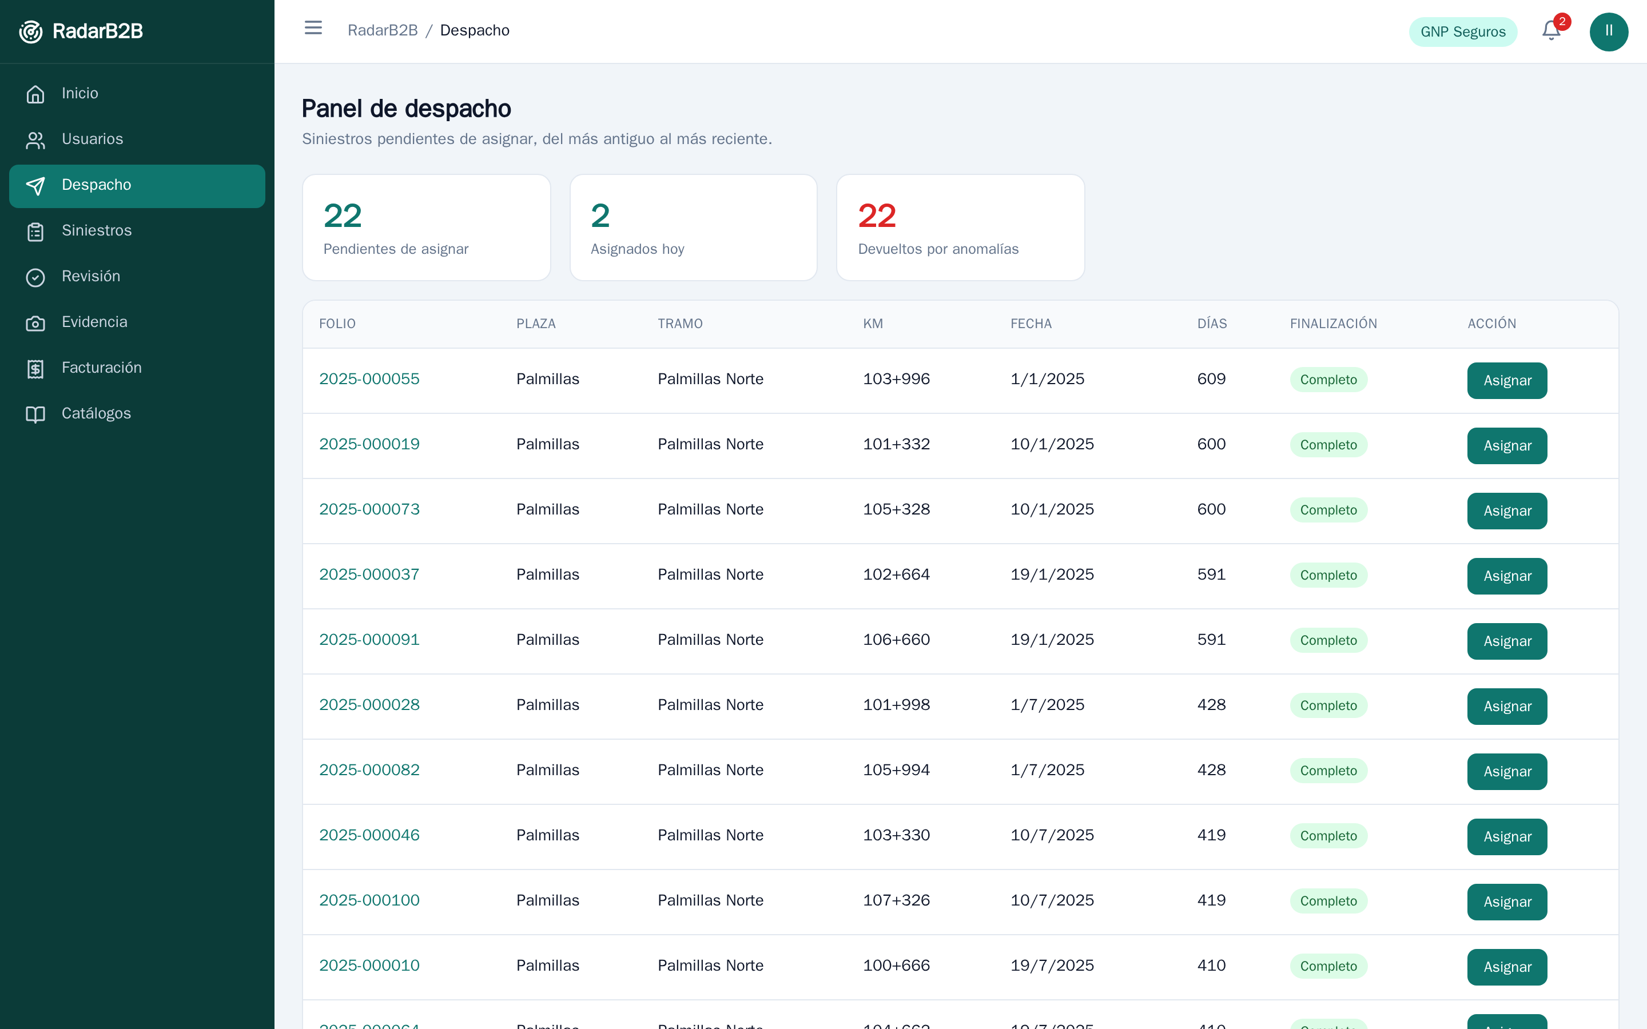Viewport: 1647px width, 1029px height.
Task: Click Asignar on row 2025-000073
Action: tap(1507, 511)
